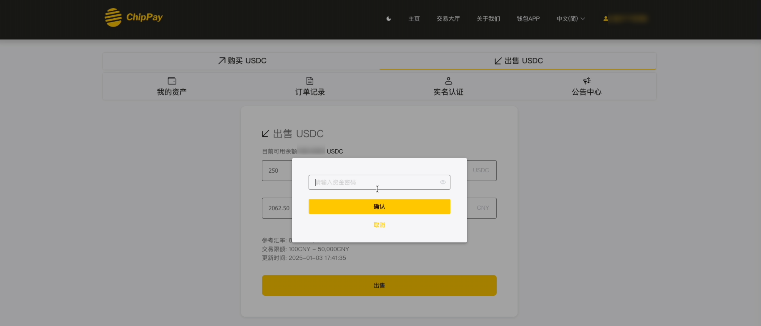Click the 2062.50 CNY amount field

tap(379, 208)
